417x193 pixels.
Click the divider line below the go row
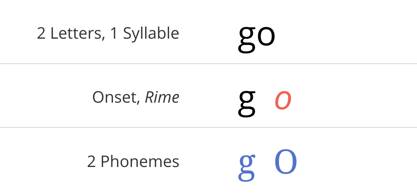208,64
